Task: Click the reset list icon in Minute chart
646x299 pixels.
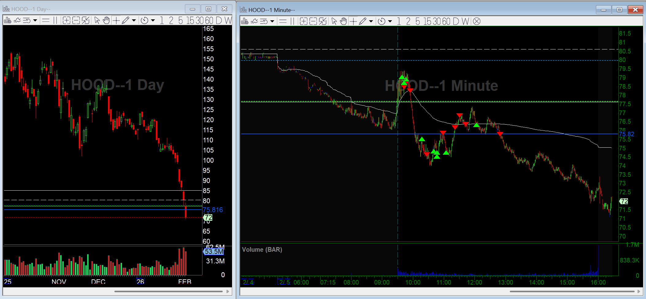Action: 264,21
